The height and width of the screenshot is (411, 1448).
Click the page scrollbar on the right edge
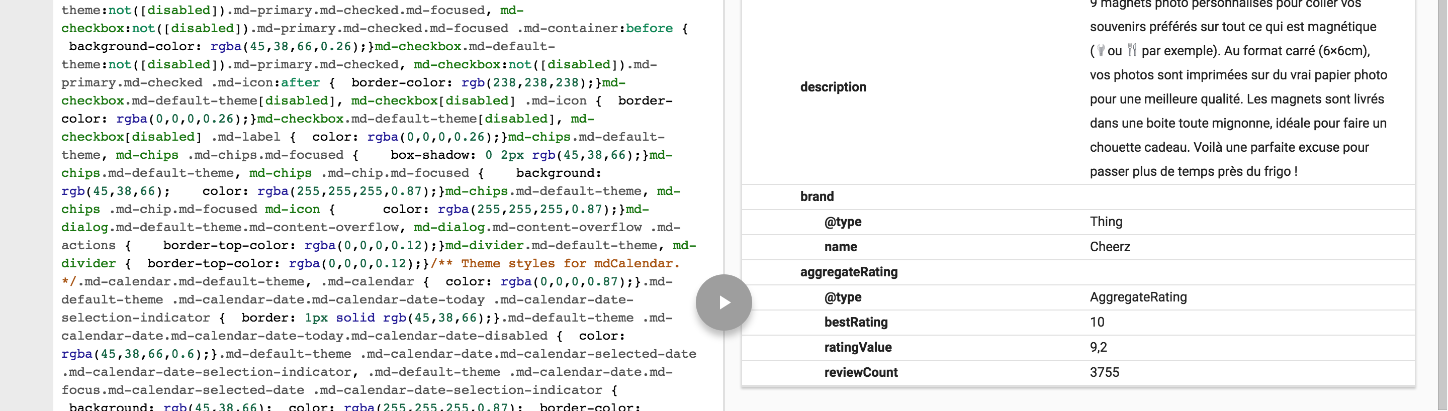click(x=1442, y=205)
